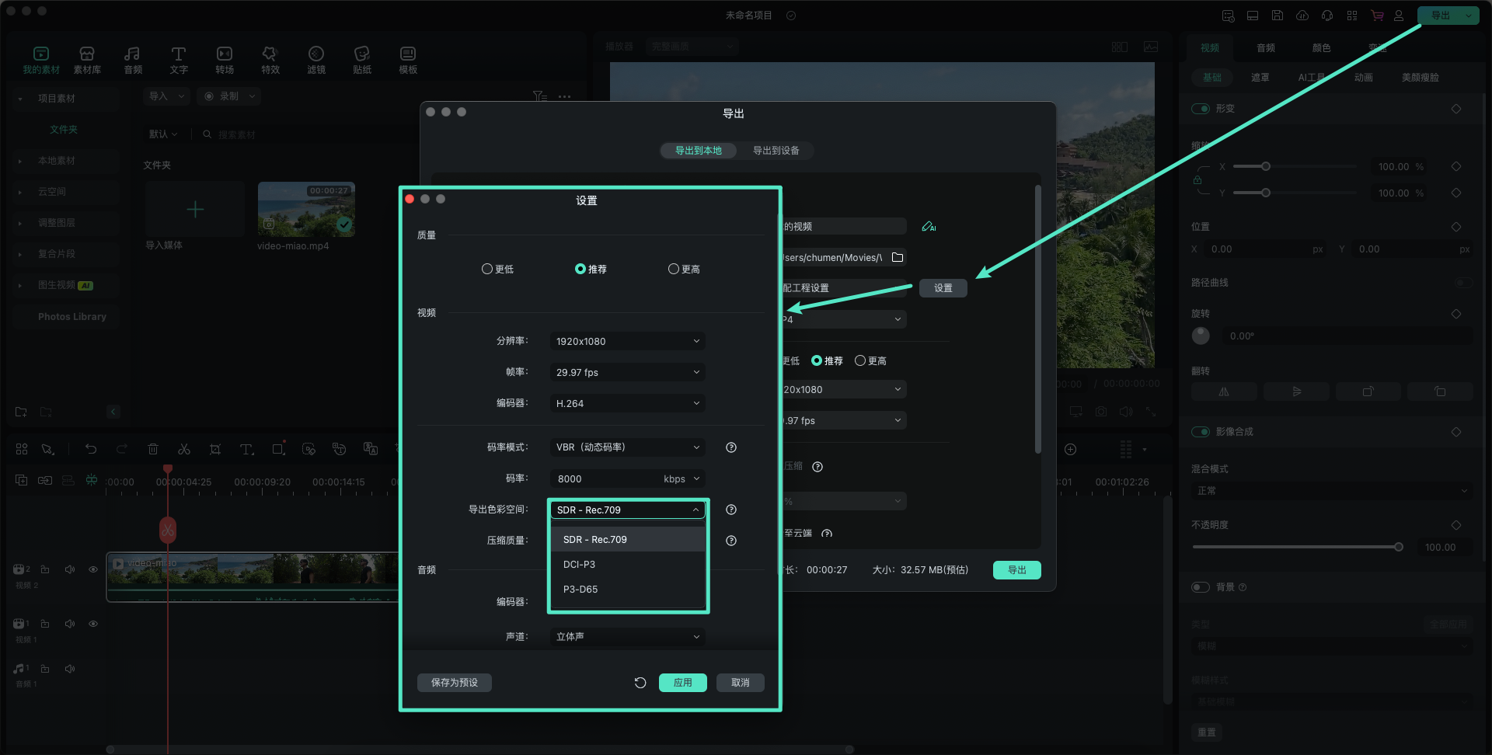Open the 分辨率 1920x1080 dropdown
Viewport: 1492px width, 755px height.
pos(627,341)
